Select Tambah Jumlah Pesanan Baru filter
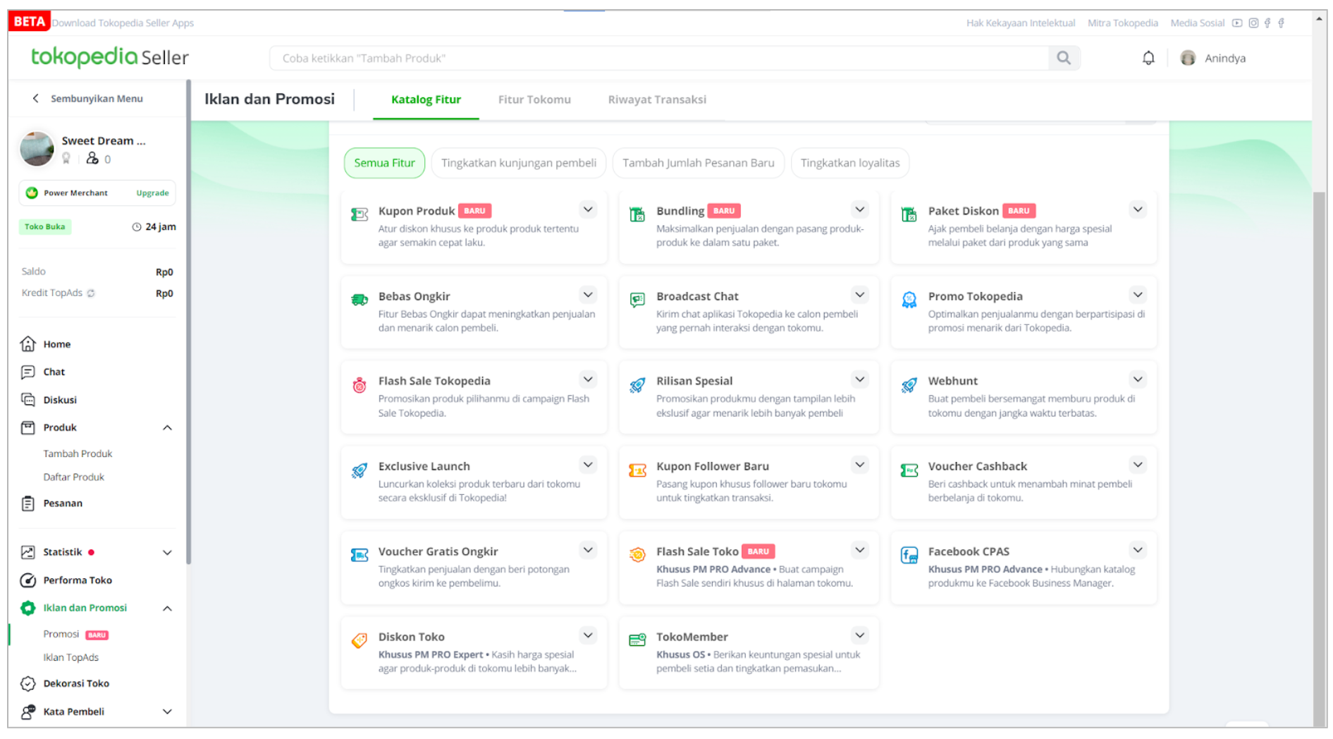1333x739 pixels. coord(698,163)
